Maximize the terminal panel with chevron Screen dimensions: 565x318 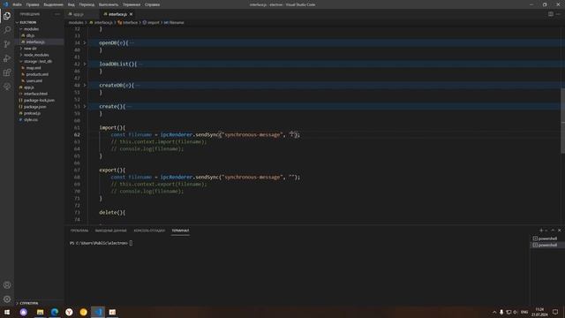pyautogui.click(x=553, y=230)
